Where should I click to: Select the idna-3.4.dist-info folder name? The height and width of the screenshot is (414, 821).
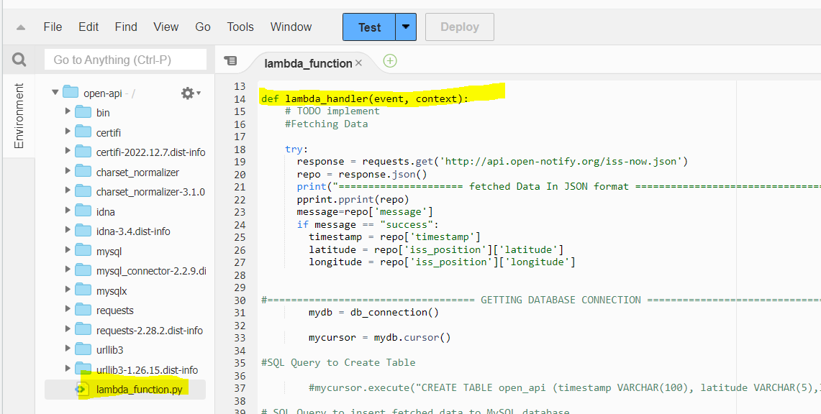pyautogui.click(x=133, y=231)
